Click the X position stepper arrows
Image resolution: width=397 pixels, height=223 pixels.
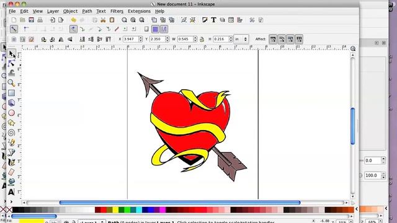tap(141, 39)
